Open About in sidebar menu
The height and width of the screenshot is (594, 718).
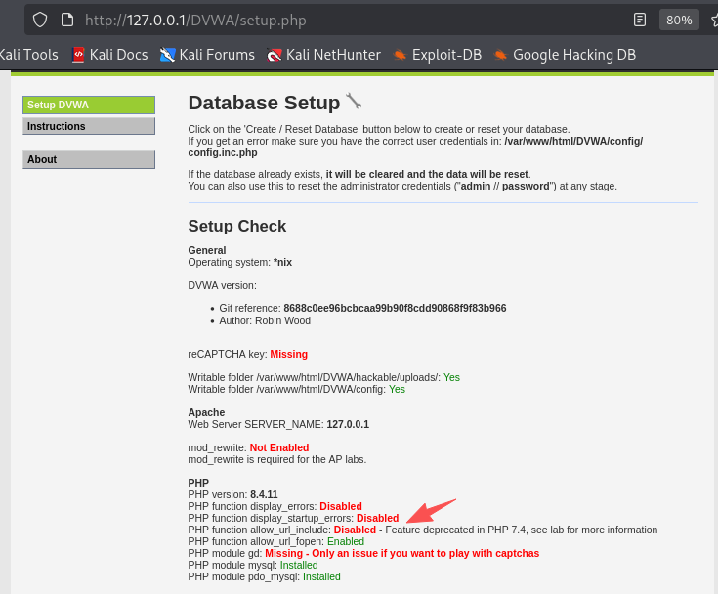[x=89, y=160]
